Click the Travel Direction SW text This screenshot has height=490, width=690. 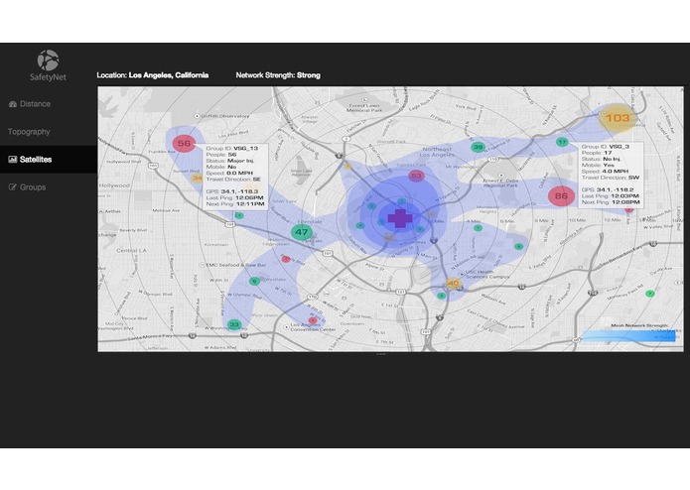(x=611, y=178)
